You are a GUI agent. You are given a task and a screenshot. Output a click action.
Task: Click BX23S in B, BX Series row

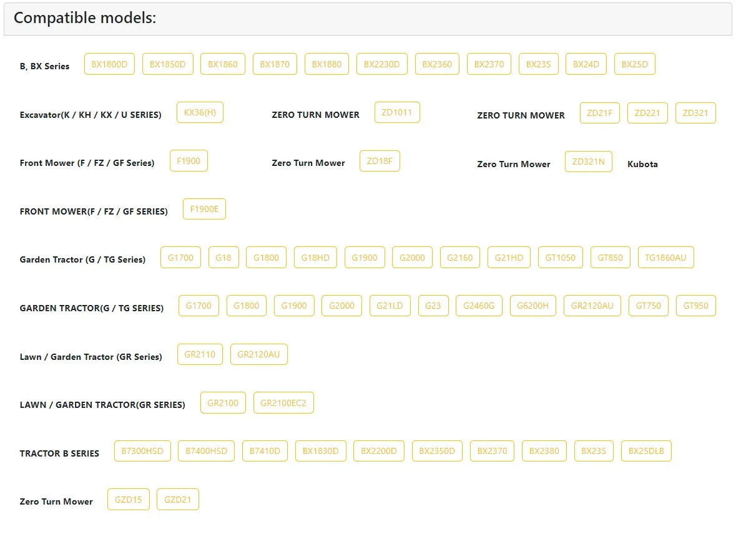pos(538,64)
